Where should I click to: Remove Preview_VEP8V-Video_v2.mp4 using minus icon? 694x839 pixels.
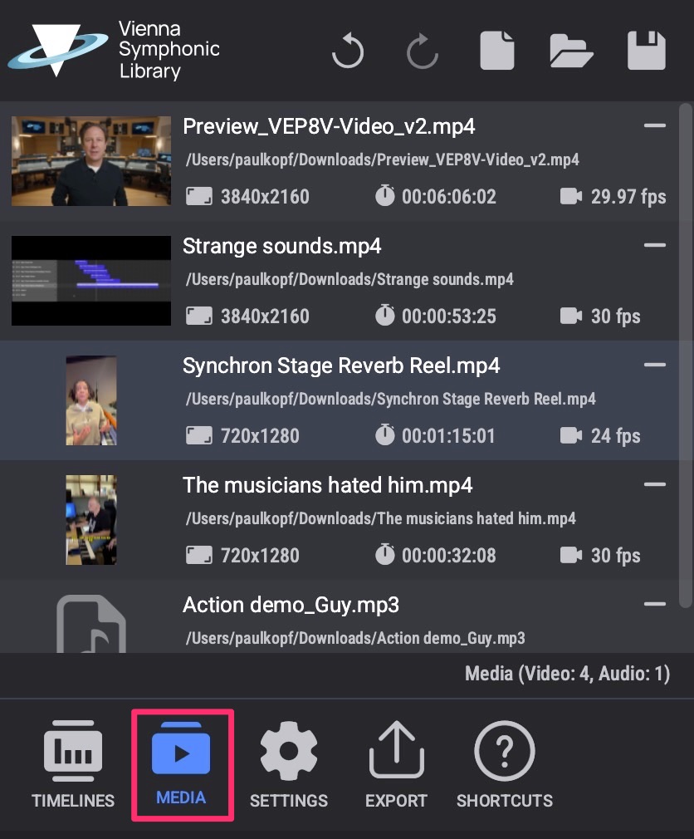tap(655, 126)
